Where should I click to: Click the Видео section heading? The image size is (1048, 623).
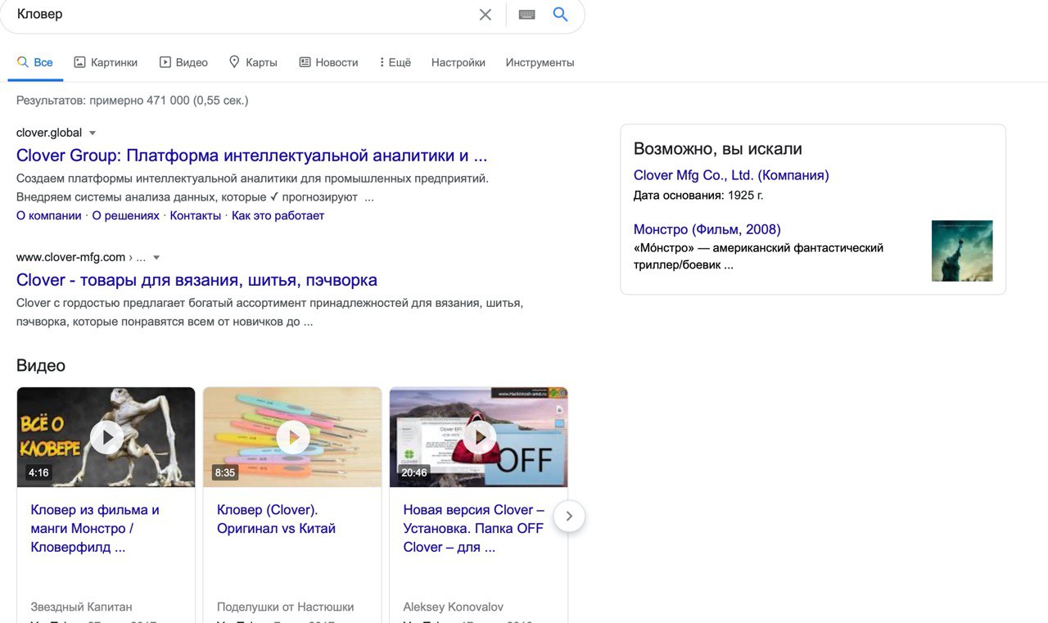tap(41, 365)
